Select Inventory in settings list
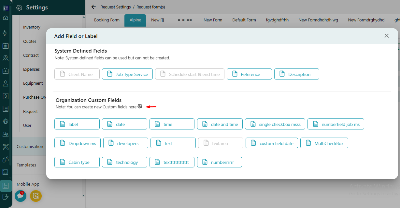 [x=32, y=27]
